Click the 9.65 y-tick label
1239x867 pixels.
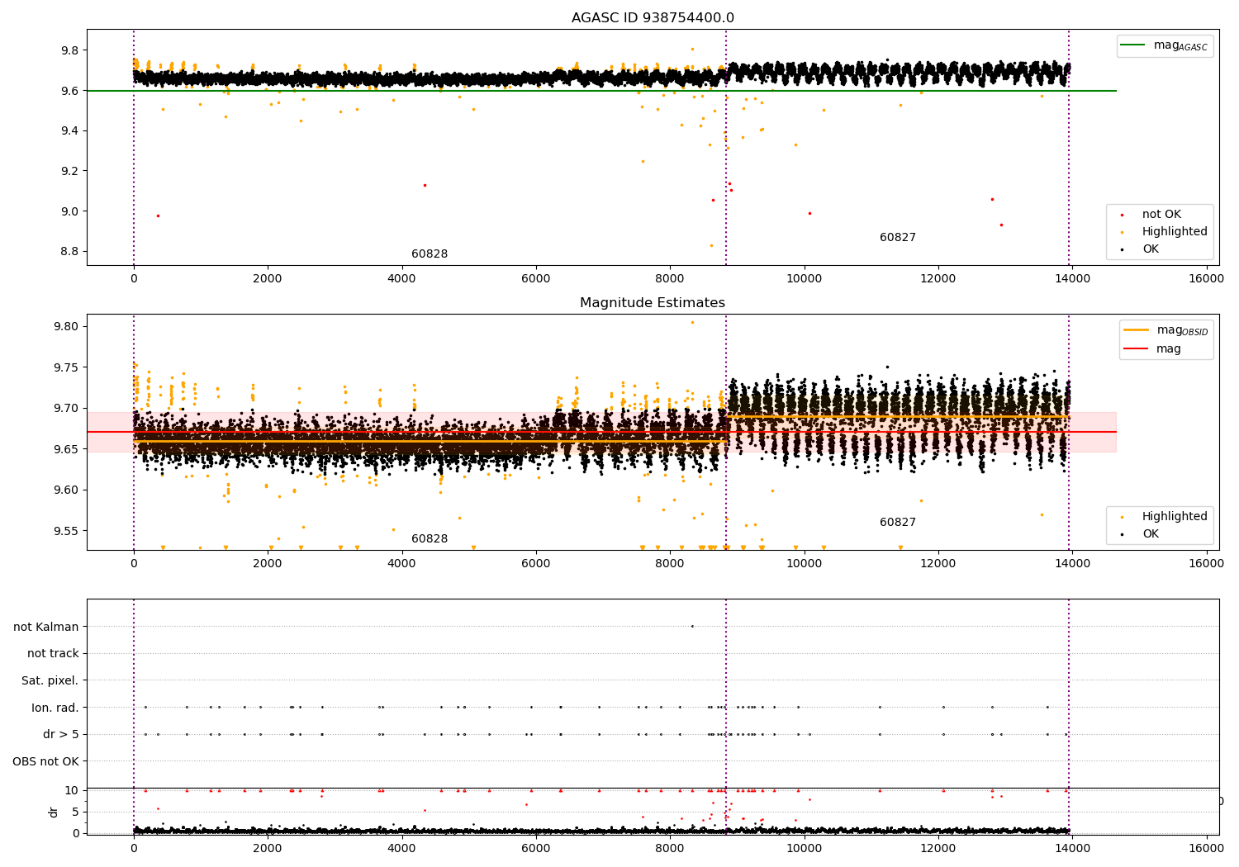[65, 449]
